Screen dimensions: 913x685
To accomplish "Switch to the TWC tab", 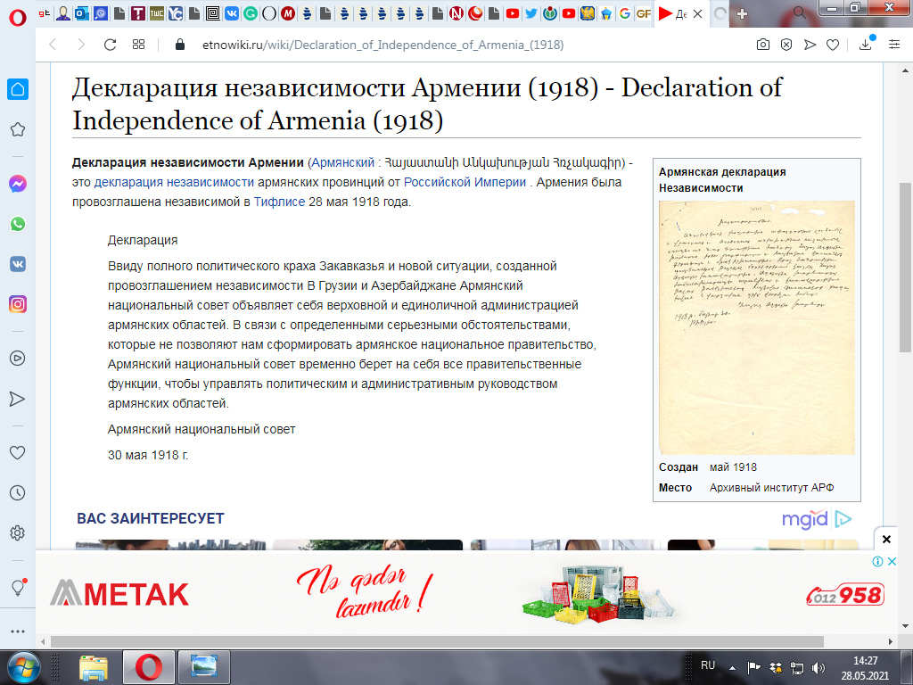I will [x=157, y=12].
